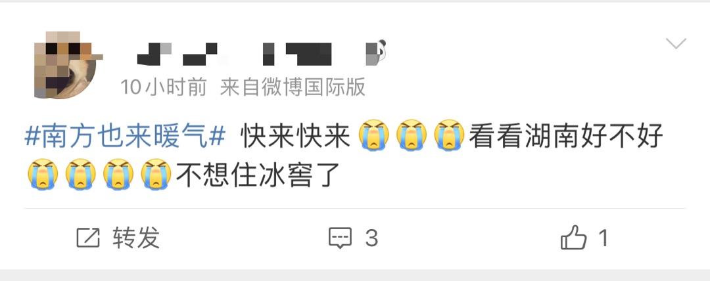Click the first crying emoji on second line
The width and height of the screenshot is (710, 281).
[x=43, y=174]
